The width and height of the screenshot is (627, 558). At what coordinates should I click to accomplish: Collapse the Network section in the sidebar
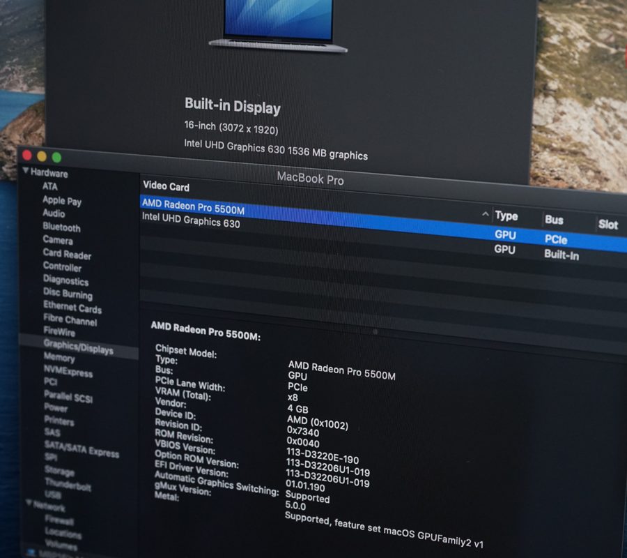coord(29,502)
